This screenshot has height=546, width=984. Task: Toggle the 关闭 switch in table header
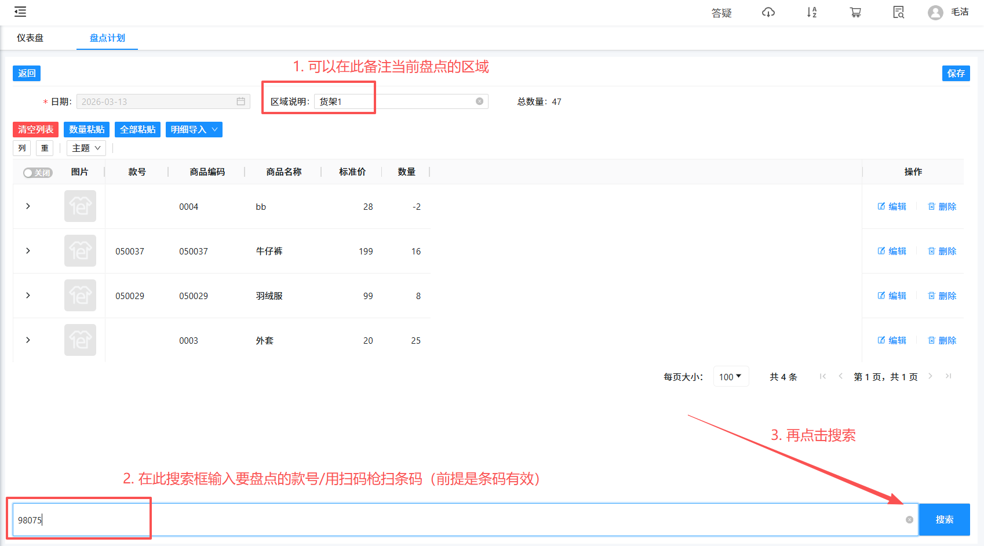(x=38, y=173)
